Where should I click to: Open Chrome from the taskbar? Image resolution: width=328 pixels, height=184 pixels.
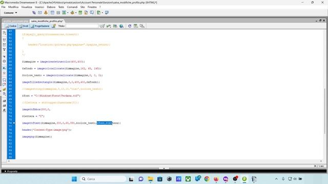pyautogui.click(x=207, y=179)
